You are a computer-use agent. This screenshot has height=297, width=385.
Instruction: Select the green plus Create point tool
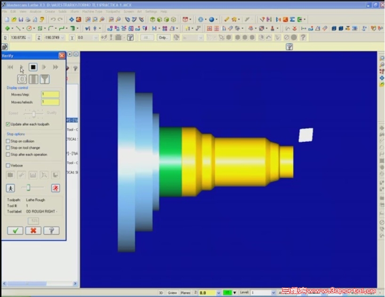7,28
